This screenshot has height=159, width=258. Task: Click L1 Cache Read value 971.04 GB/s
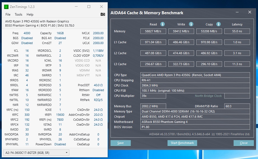pyautogui.click(x=153, y=42)
